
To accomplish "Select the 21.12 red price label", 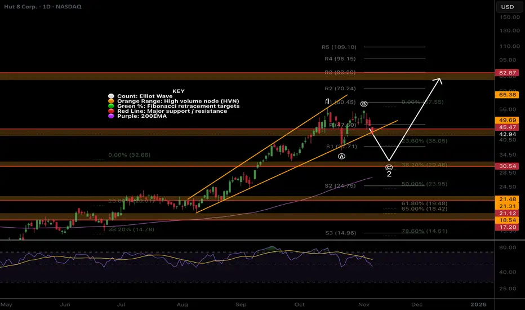I will [x=507, y=213].
